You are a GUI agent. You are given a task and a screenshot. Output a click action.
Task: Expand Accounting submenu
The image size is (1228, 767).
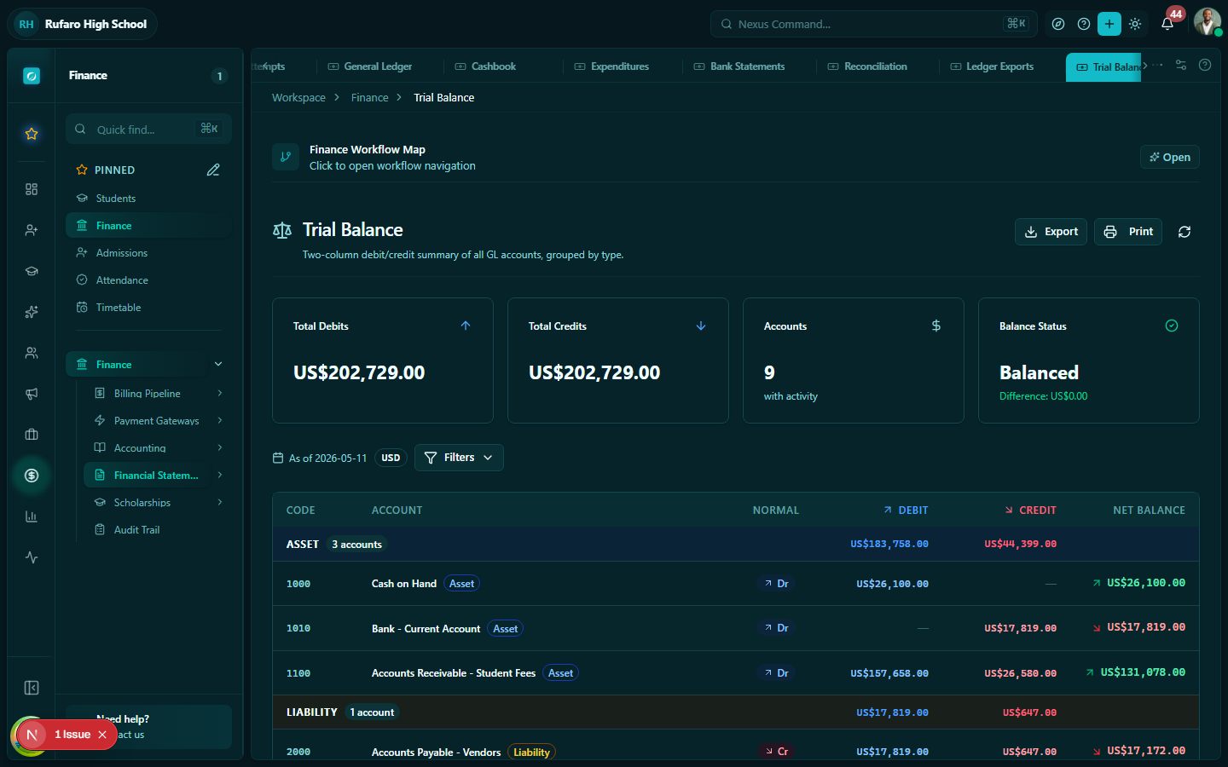coord(219,447)
